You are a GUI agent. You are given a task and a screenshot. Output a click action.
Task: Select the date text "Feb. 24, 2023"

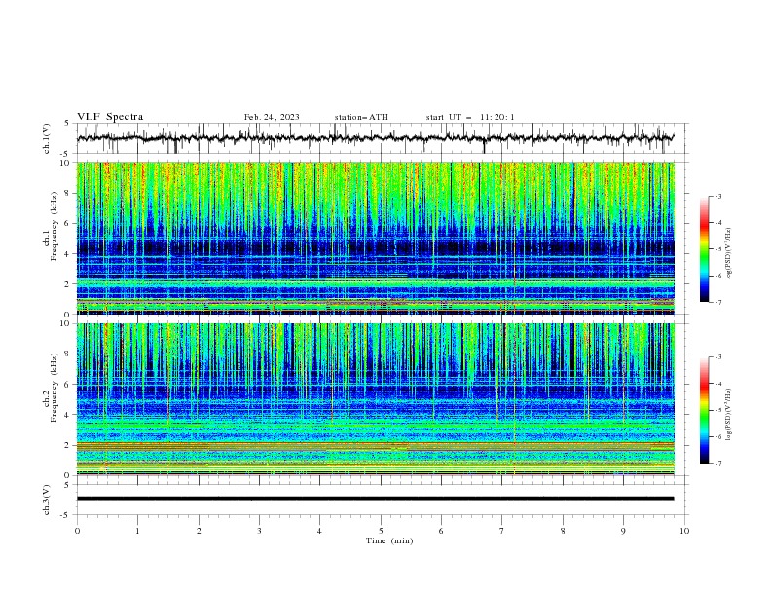pyautogui.click(x=272, y=117)
